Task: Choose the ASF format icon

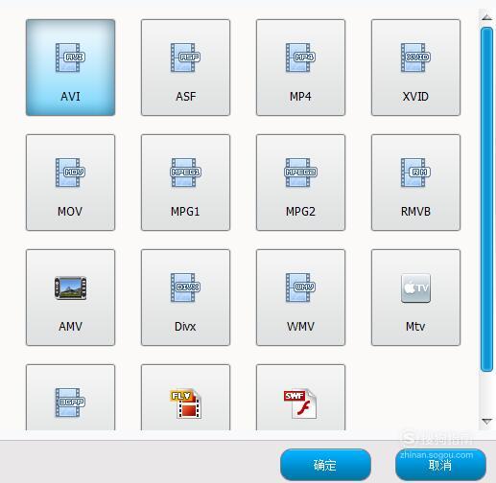Action: 185,67
